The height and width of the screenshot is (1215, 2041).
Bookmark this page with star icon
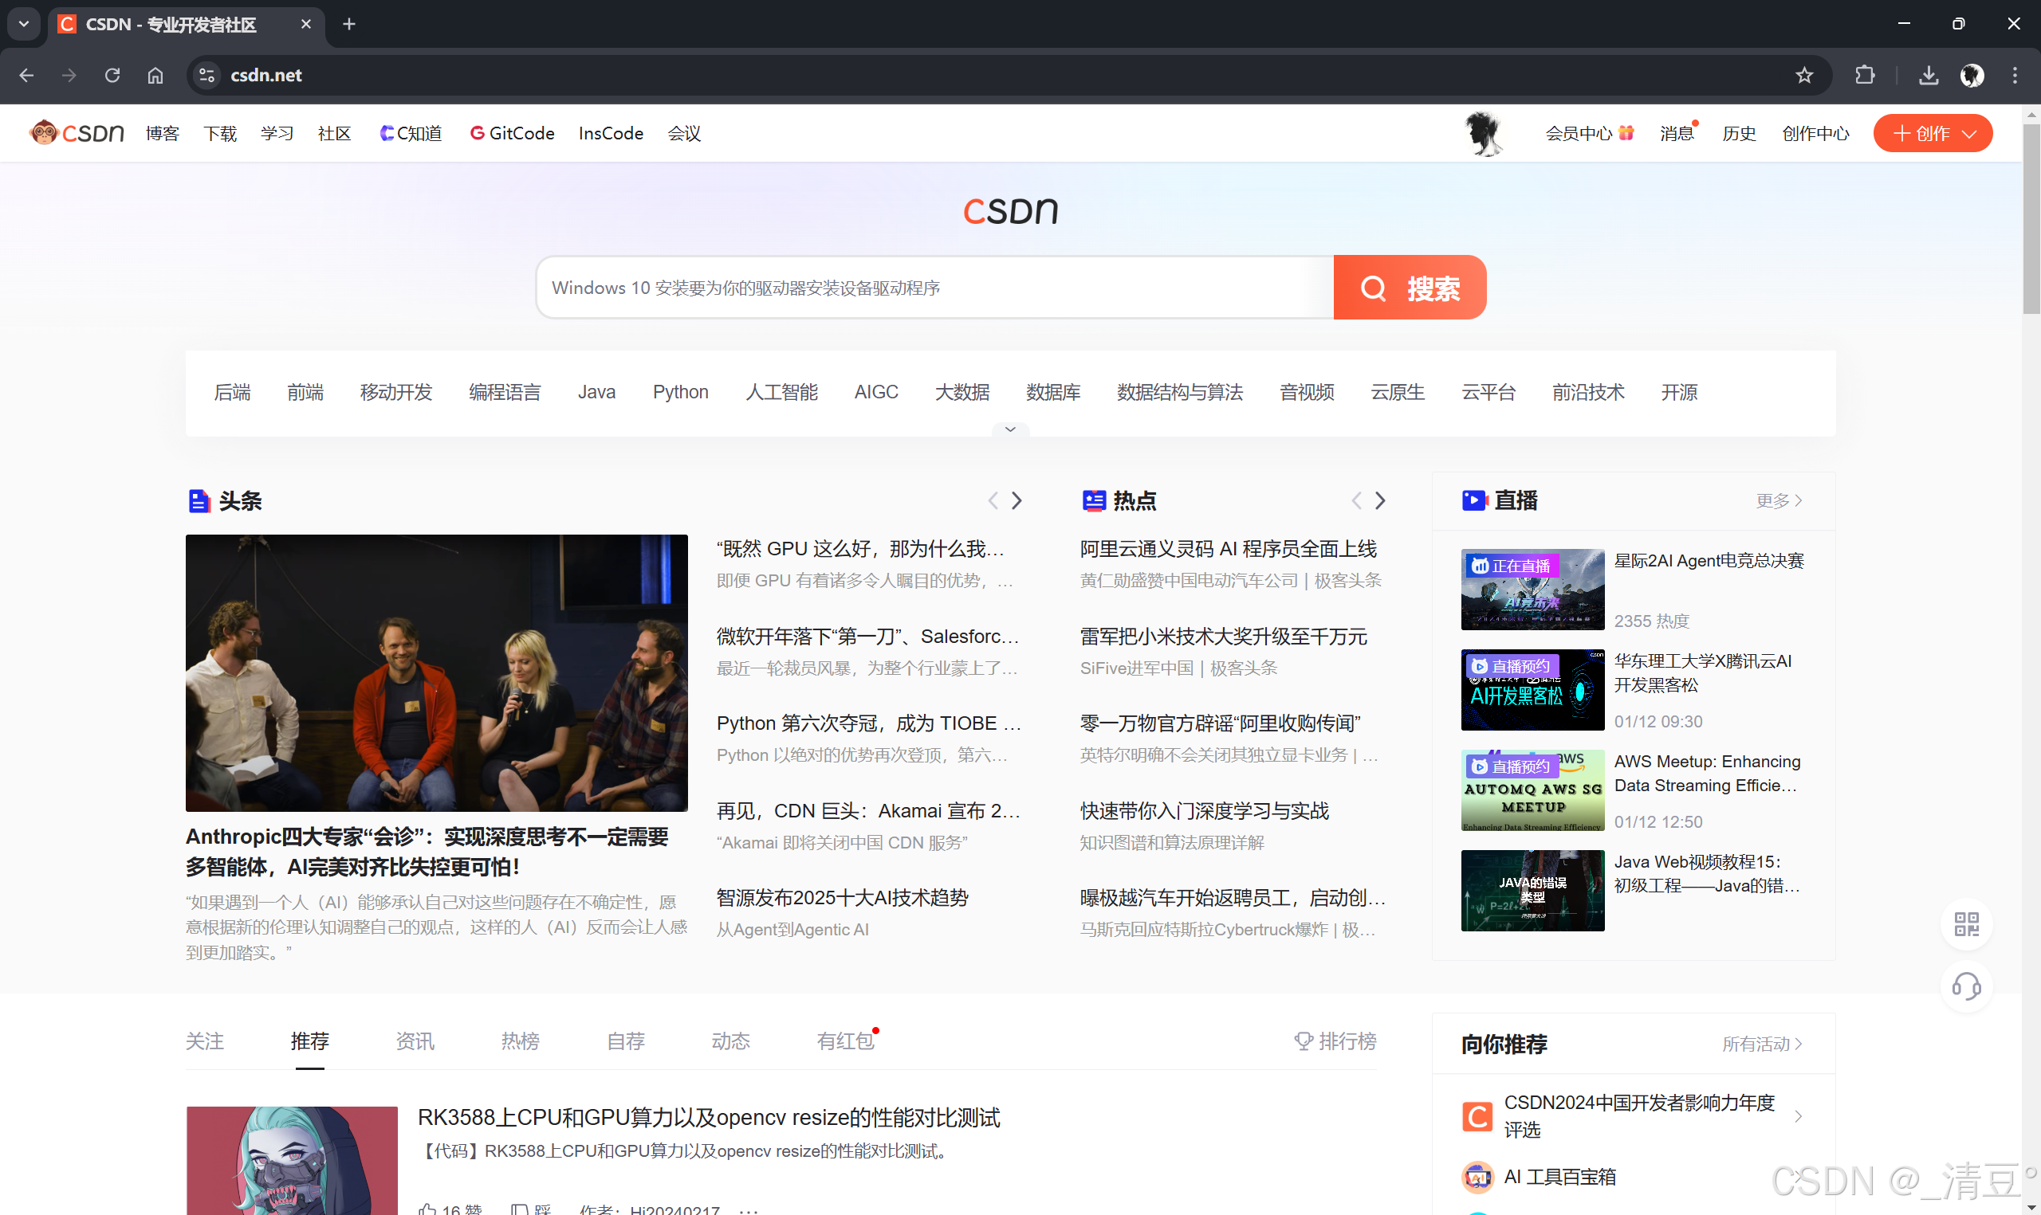pos(1804,76)
